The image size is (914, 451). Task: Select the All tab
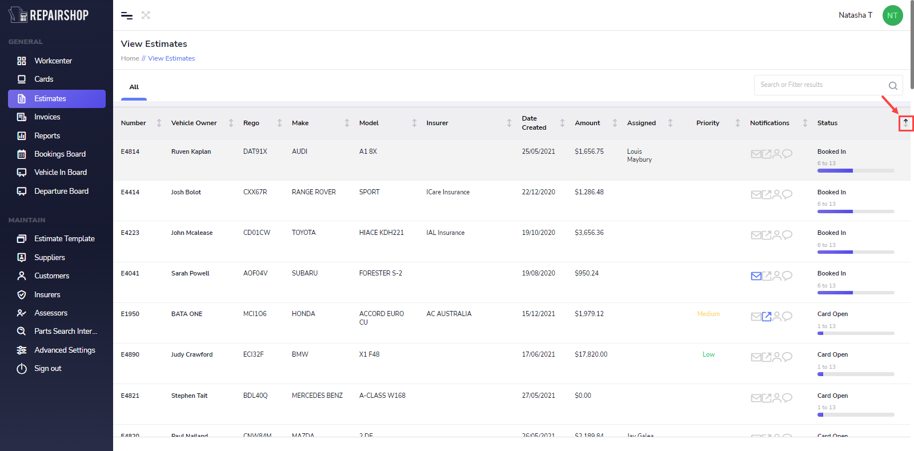pyautogui.click(x=134, y=87)
